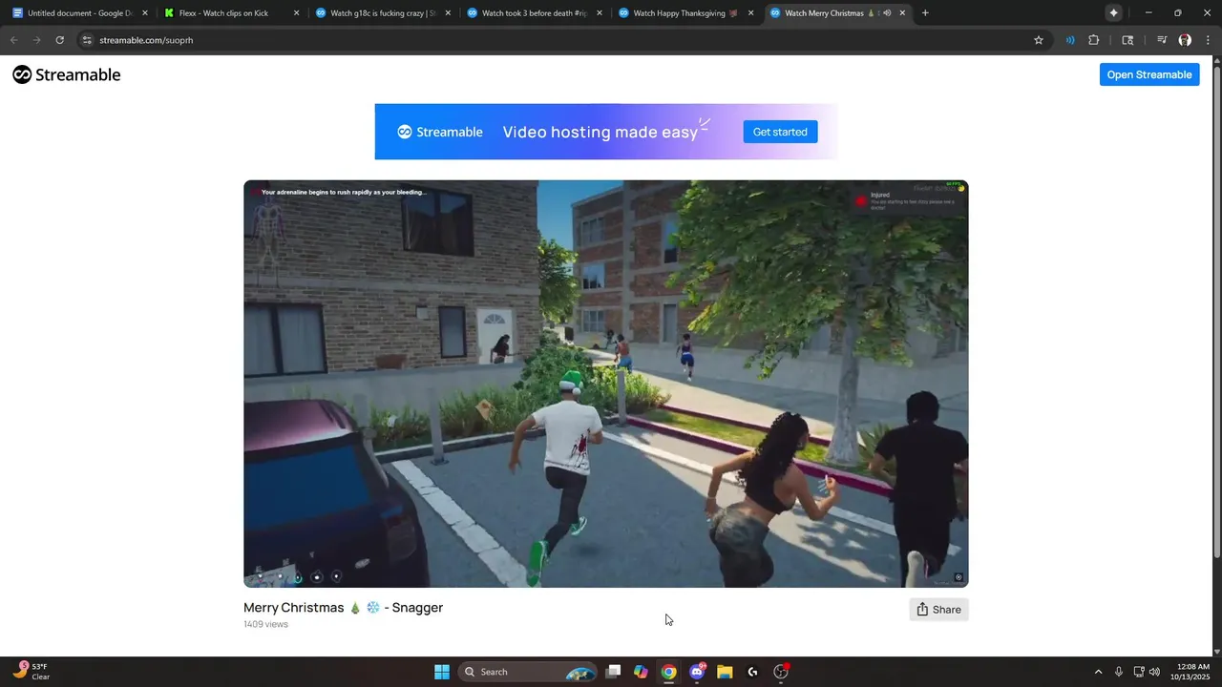Image resolution: width=1222 pixels, height=687 pixels.
Task: Select the active Watch Merry Christmas tab
Action: click(x=829, y=13)
